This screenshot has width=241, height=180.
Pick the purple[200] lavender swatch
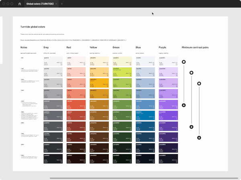coord(168,83)
